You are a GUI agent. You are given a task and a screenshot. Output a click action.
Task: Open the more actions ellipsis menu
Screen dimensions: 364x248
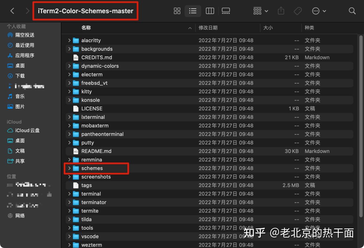point(319,11)
